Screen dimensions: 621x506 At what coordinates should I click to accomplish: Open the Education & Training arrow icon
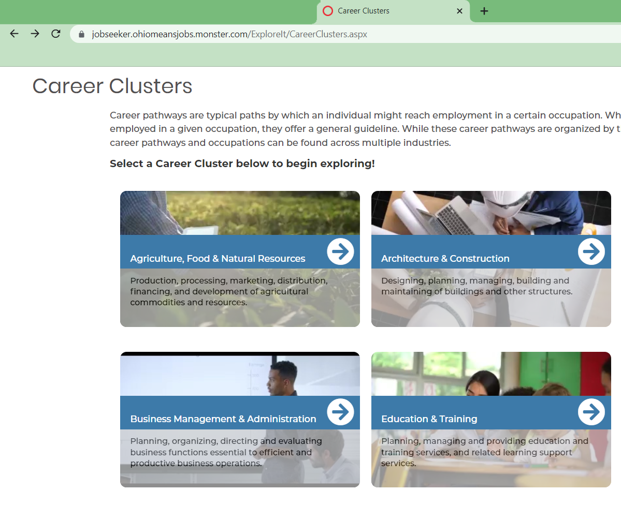click(x=591, y=412)
